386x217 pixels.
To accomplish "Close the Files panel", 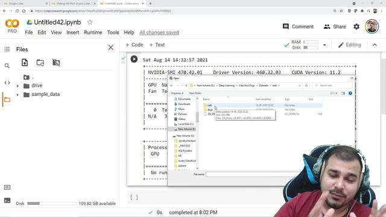I will pyautogui.click(x=111, y=48).
